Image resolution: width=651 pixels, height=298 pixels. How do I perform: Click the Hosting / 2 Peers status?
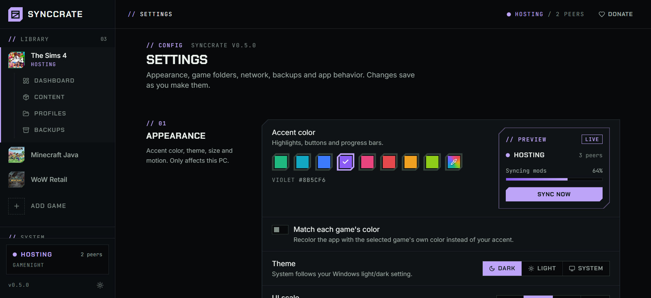[545, 14]
